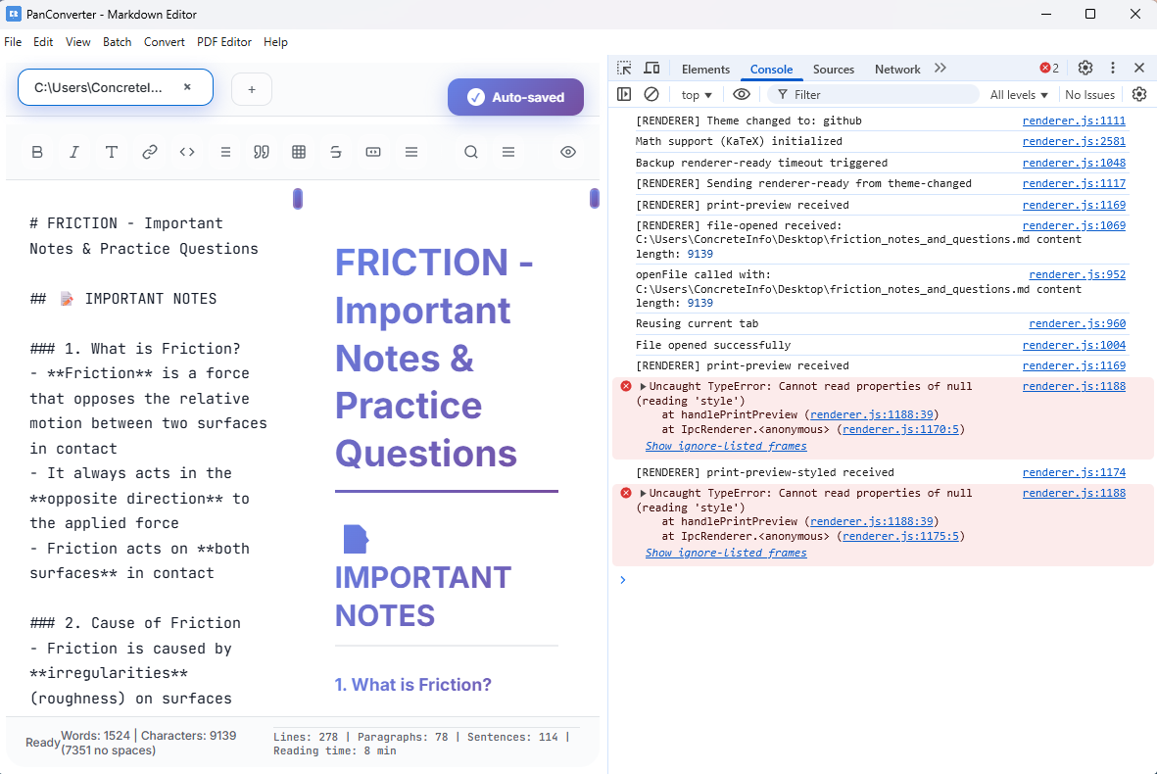
Task: Open the View menu
Action: pos(77,42)
